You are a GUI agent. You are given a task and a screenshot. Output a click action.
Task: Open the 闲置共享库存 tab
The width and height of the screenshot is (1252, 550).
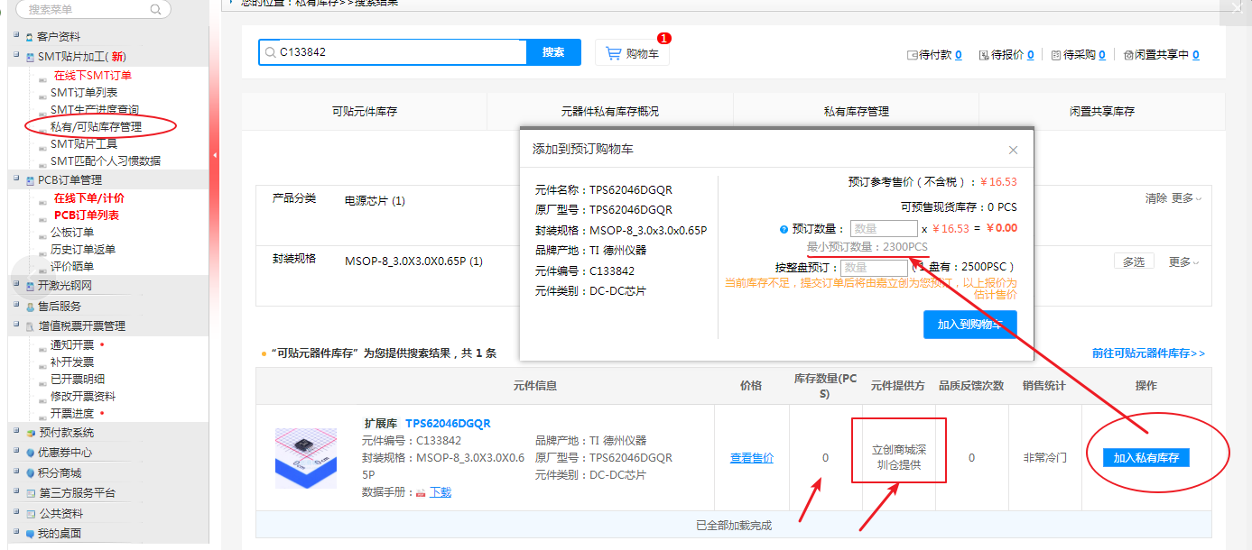click(x=1101, y=112)
